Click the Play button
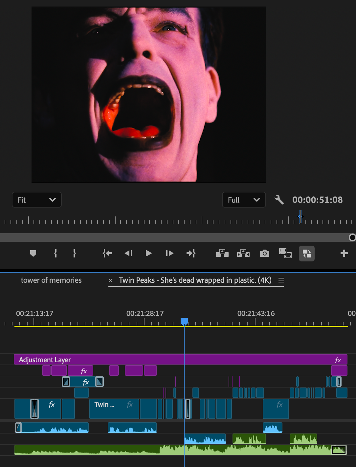The height and width of the screenshot is (467, 356). pyautogui.click(x=148, y=253)
